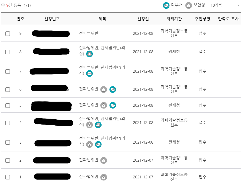247x190 pixels.
Task: Click the 처리기관 column header
Action: click(x=174, y=19)
